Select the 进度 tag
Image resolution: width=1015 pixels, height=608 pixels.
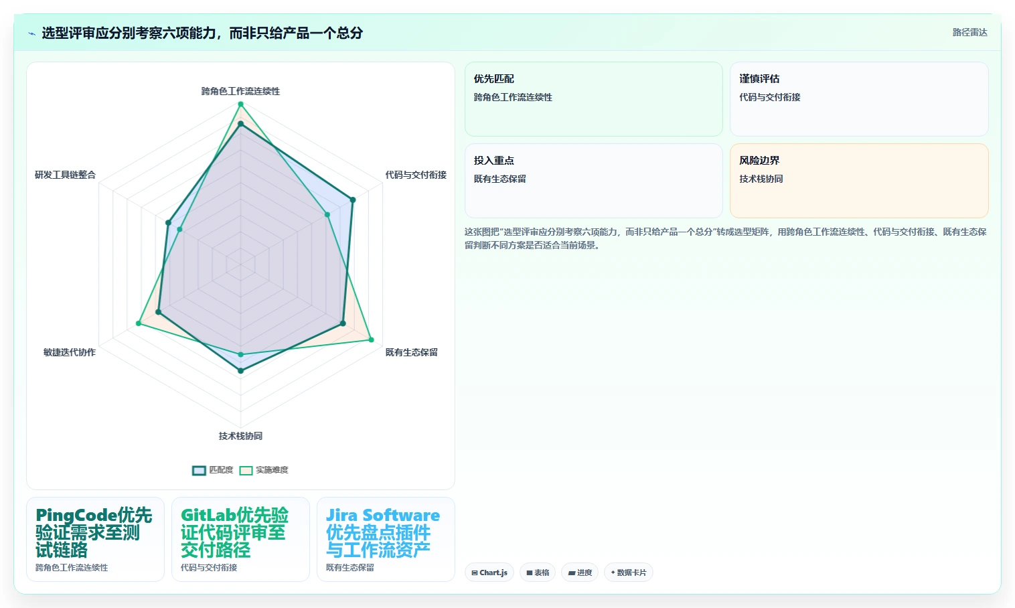[x=580, y=573]
